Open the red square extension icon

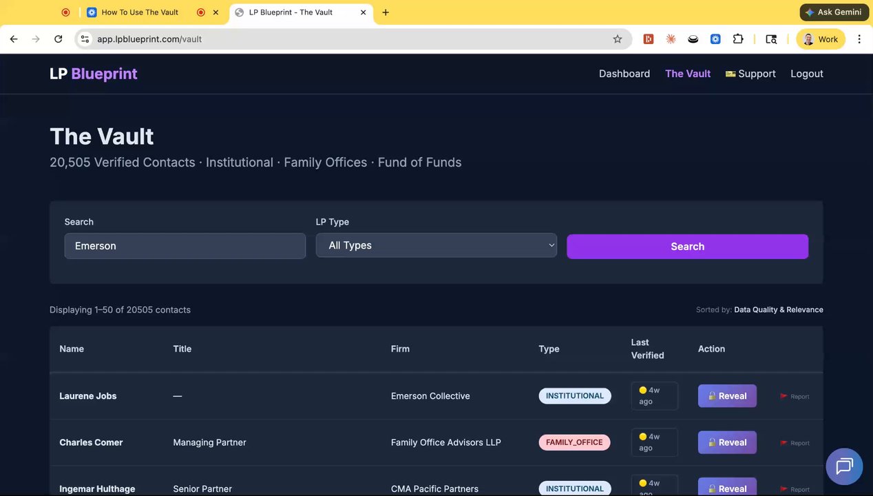[648, 39]
